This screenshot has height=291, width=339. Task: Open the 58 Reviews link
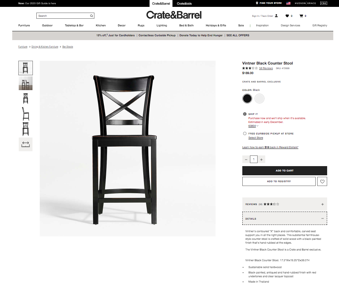[266, 68]
